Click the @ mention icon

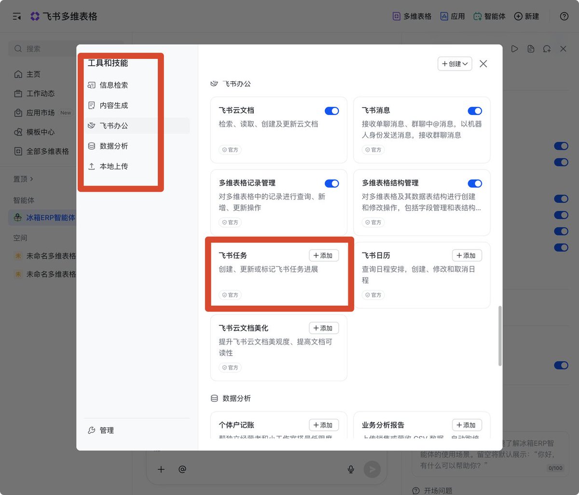[182, 469]
